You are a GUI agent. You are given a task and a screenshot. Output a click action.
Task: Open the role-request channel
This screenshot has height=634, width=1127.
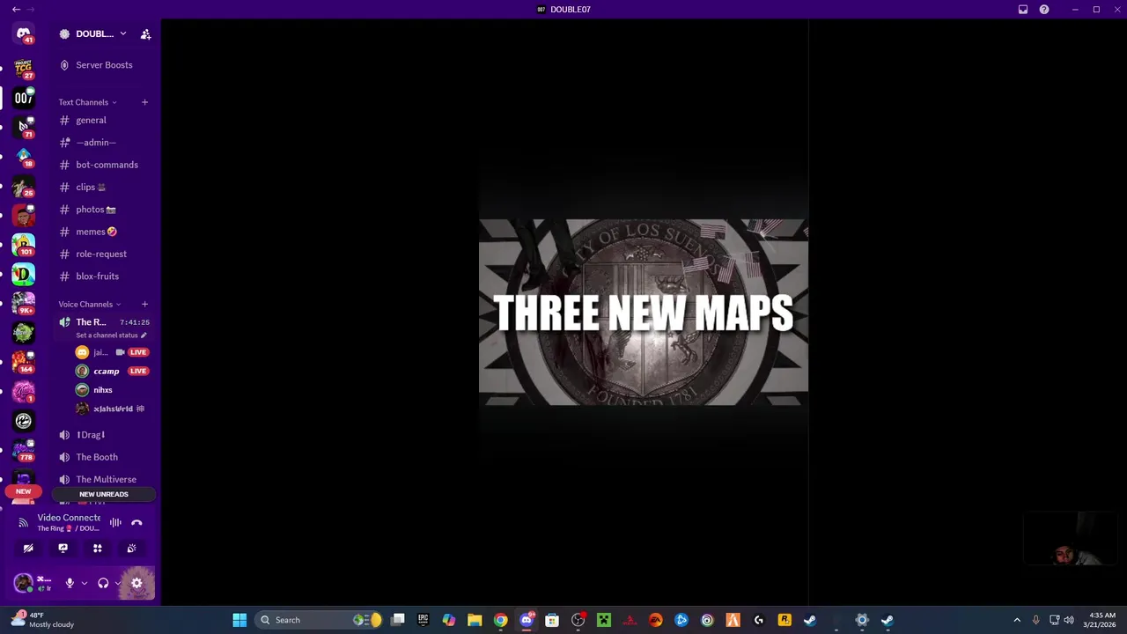pyautogui.click(x=105, y=254)
